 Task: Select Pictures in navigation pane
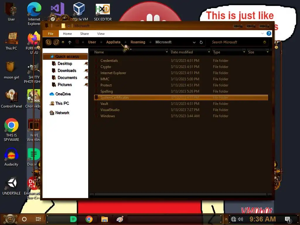(x=65, y=85)
